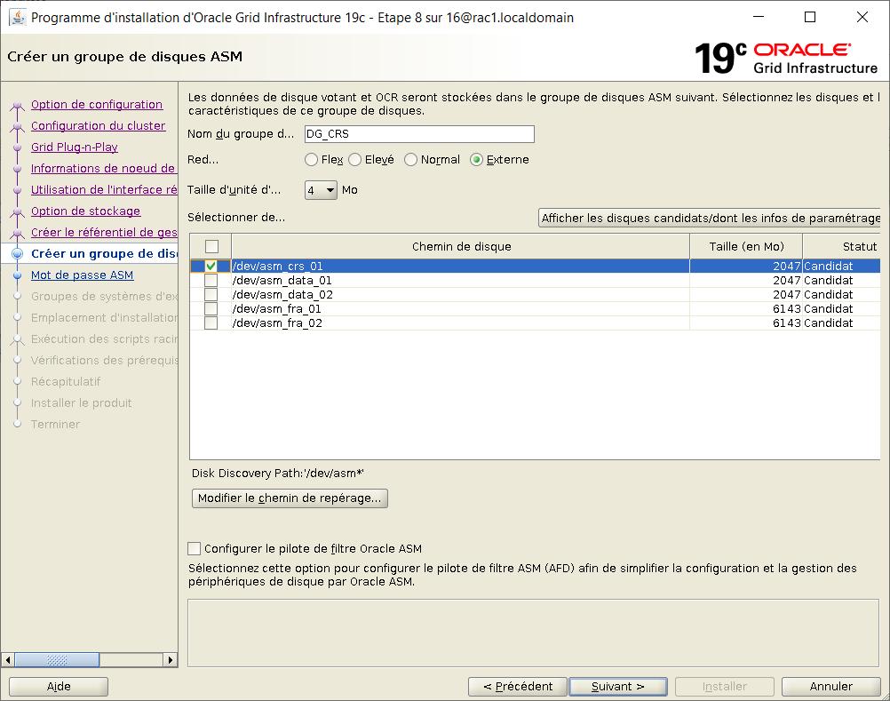Cancel the installation with Annuler
The width and height of the screenshot is (890, 701).
pyautogui.click(x=831, y=686)
